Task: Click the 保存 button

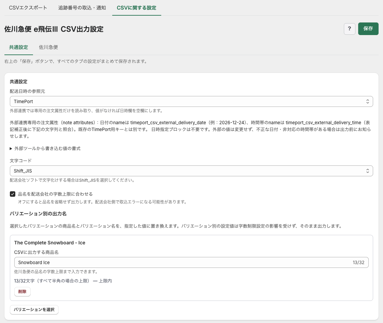Action: coord(368,29)
